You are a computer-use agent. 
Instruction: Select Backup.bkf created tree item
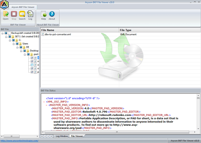click(x=25, y=33)
